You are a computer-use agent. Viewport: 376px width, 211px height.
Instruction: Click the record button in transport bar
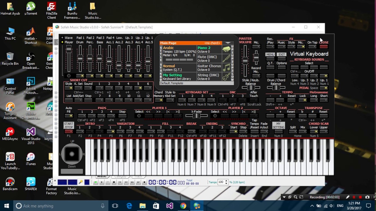point(144,182)
